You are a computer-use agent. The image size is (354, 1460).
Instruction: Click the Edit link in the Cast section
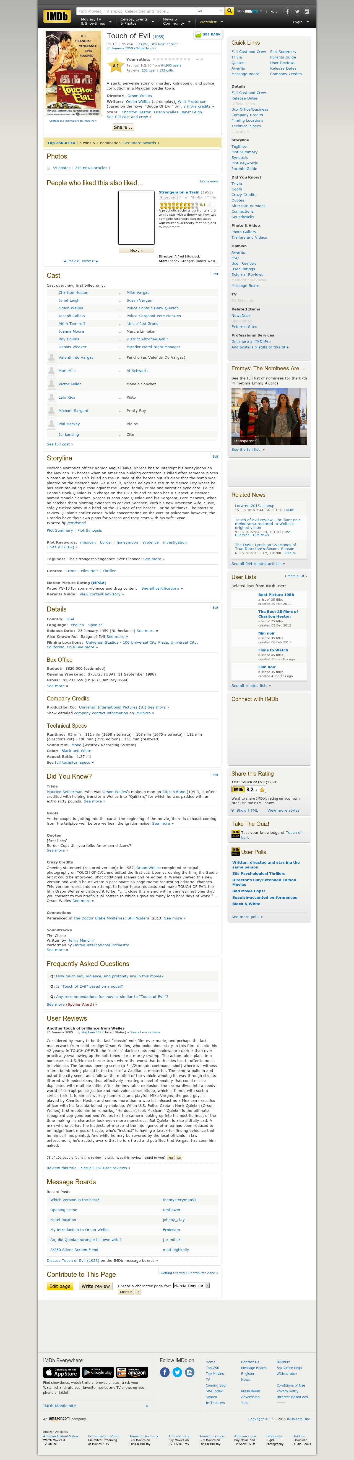pos(215,274)
